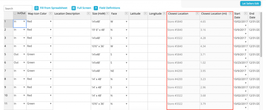The image size is (266, 110).
Task: Click size cell 19' 6" x 48'
Action: 100,32
